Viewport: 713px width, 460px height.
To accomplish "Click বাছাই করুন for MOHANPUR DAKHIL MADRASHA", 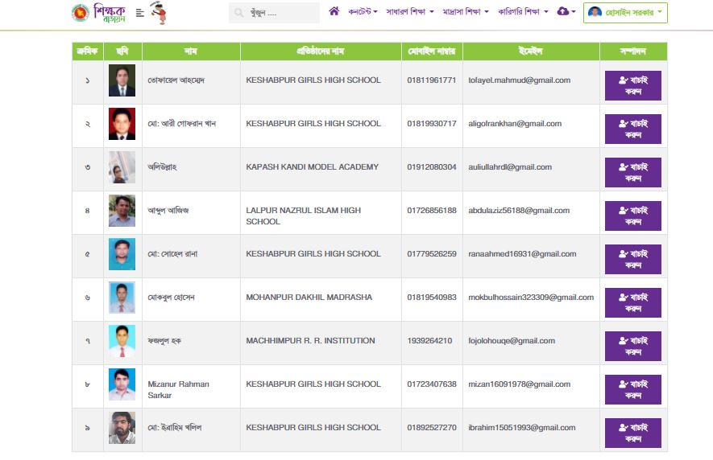I will [x=633, y=302].
